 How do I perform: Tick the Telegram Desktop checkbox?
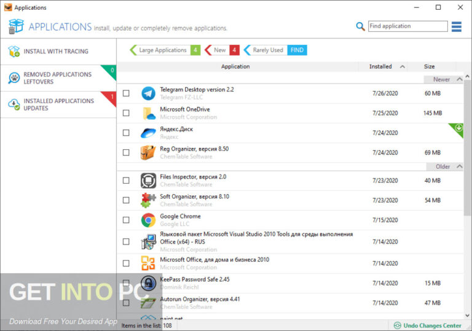126,93
